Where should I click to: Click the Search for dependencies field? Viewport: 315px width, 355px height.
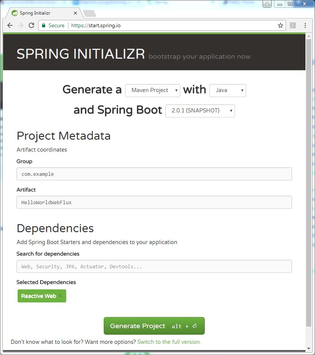(154, 266)
